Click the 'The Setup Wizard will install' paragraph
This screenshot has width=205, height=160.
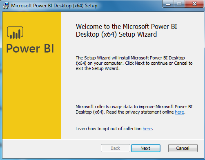[x=134, y=63]
